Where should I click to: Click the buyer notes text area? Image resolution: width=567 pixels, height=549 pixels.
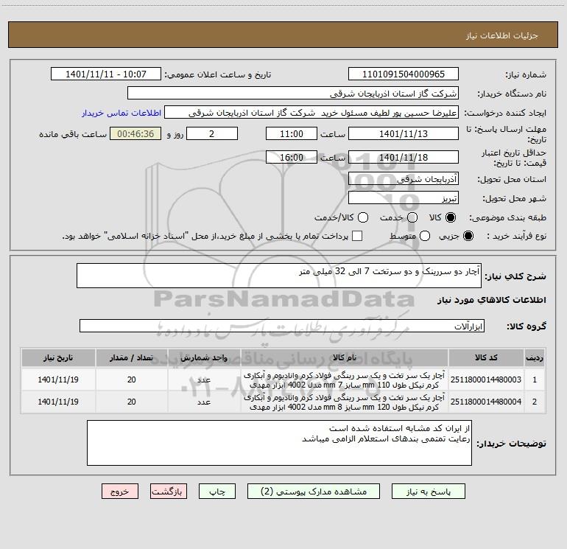point(279,443)
